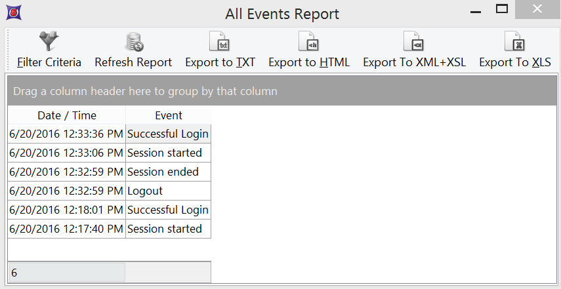Click the Export to HTML file icon

click(x=309, y=42)
